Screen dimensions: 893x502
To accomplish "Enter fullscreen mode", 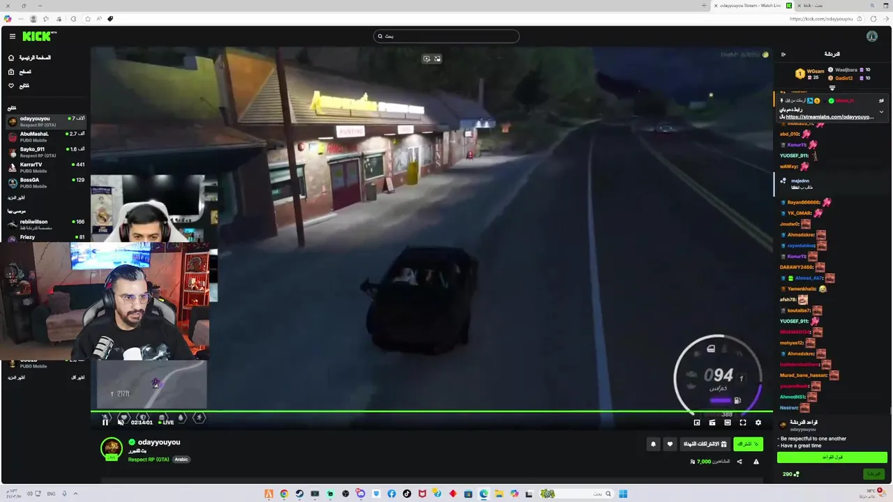I will [x=743, y=423].
